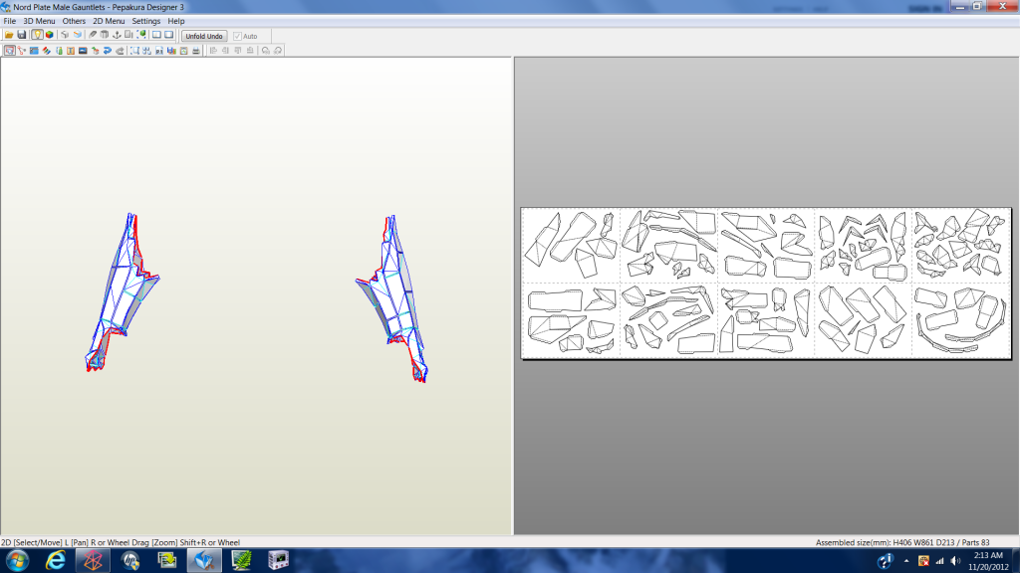Click the left gauntlet 3D model
Viewport: 1020px width, 573px height.
[122, 292]
